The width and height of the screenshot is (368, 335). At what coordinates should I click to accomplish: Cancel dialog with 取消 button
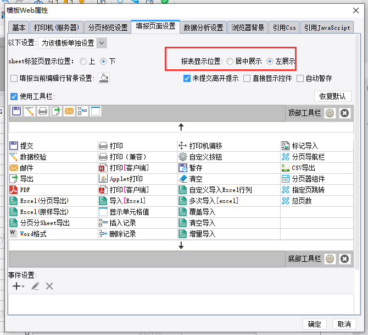pyautogui.click(x=344, y=324)
